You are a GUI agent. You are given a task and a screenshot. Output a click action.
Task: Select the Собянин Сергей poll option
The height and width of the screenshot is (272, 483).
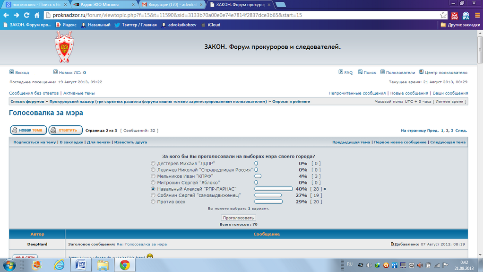(x=153, y=195)
